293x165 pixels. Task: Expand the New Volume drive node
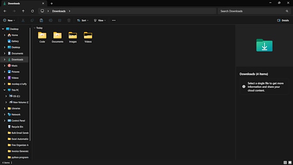coord(6,102)
